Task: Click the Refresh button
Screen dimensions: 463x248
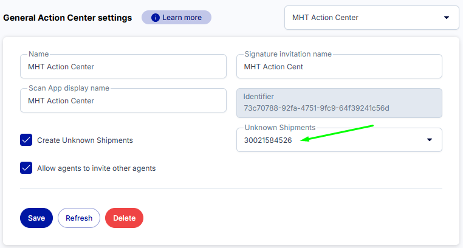Action: pos(79,218)
